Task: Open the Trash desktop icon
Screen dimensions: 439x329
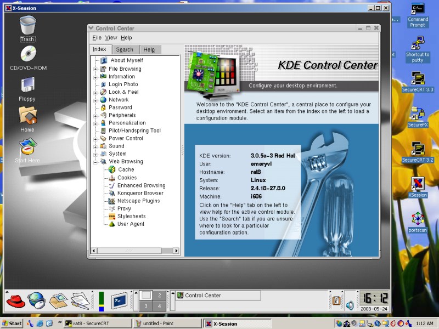Action: 27,27
